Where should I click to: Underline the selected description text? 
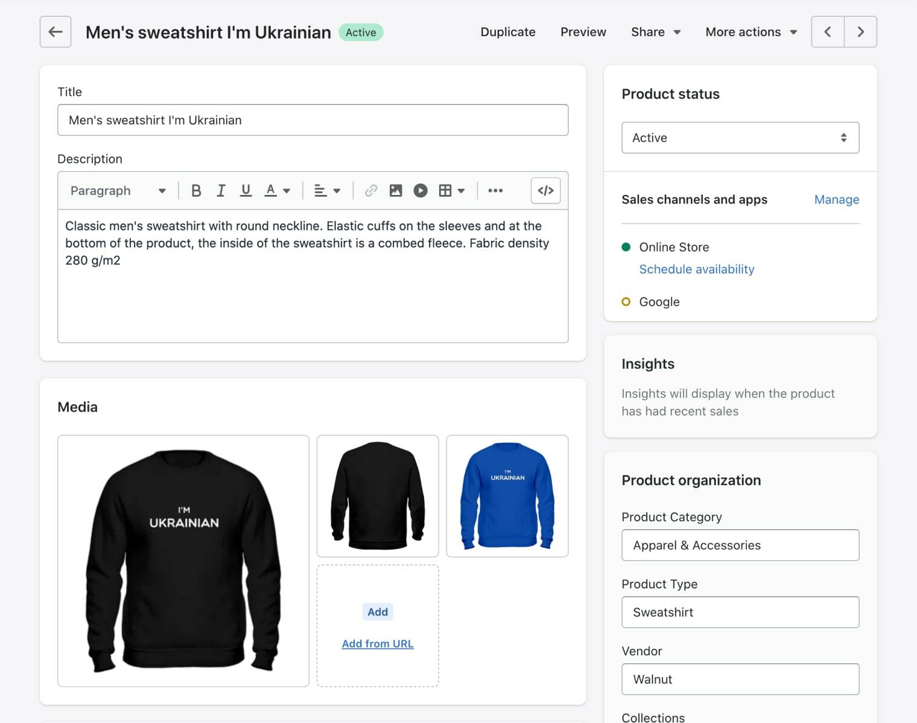246,191
